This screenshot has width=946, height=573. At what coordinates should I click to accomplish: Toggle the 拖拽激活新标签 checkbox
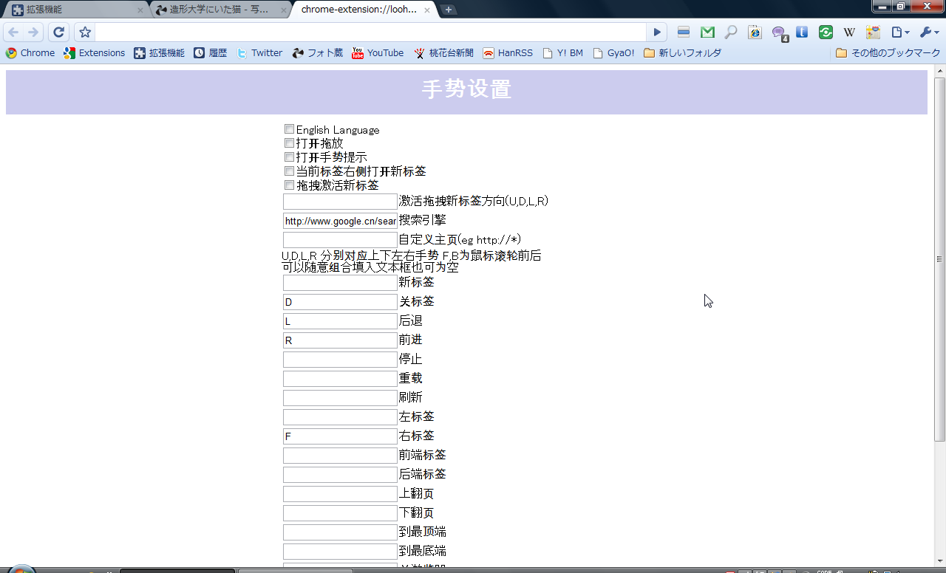coord(289,185)
